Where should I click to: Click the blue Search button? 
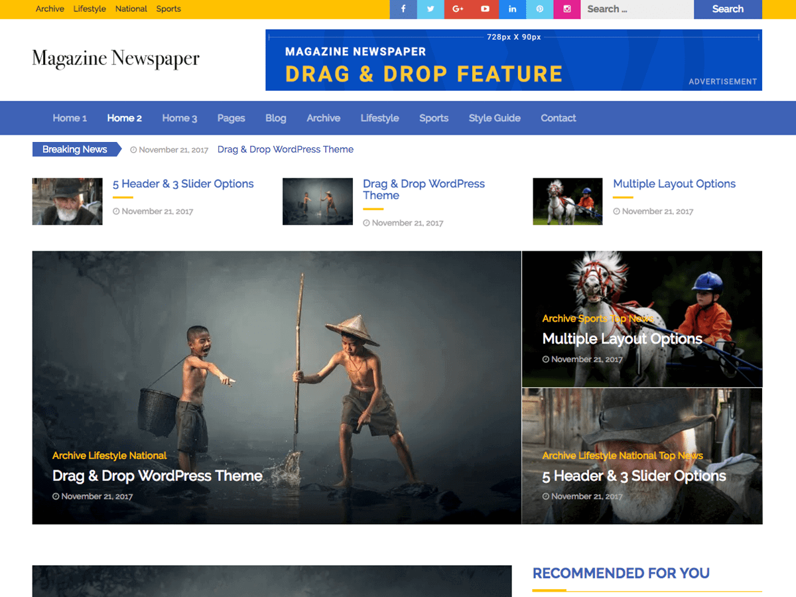[x=728, y=9]
